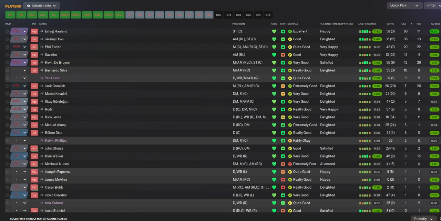This screenshot has width=441, height=221.
Task: Open position dropdown for James McAtee
Action: coord(24,180)
